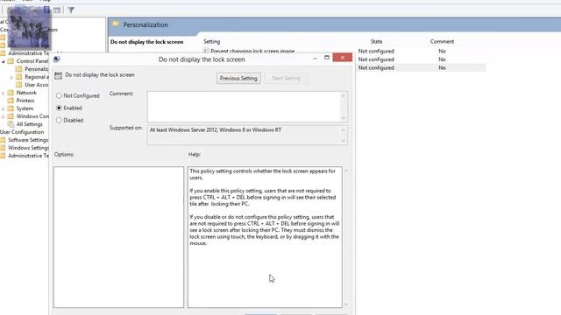Click Help pane scroll up arrow

click(346, 171)
